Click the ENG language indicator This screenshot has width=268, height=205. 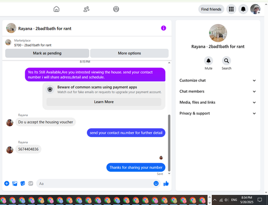[234, 200]
